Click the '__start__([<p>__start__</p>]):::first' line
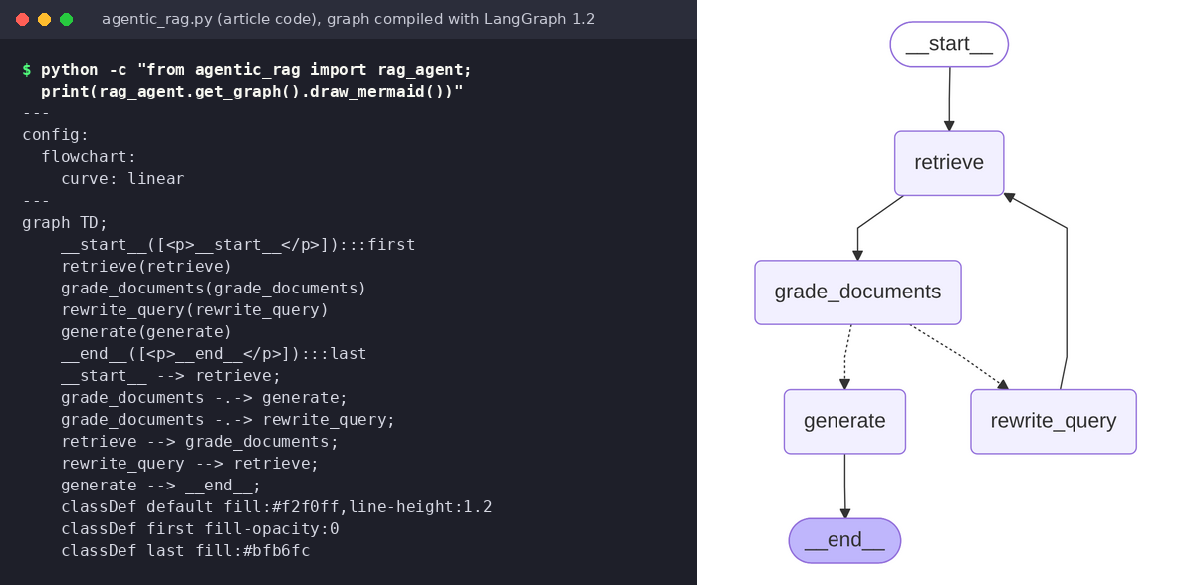Screen dimensions: 1195x585 click(x=238, y=245)
